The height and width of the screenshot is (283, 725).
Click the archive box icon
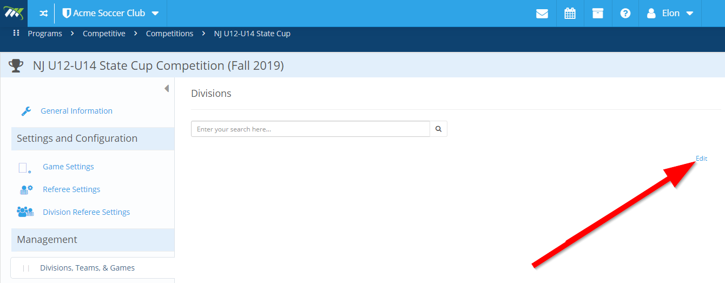coord(597,14)
